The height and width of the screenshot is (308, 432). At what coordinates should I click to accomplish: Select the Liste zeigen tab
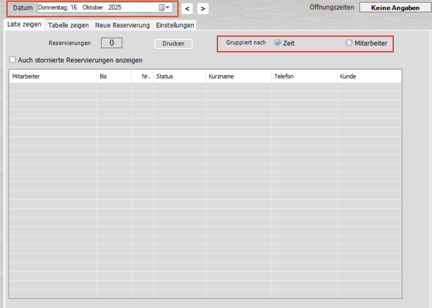[24, 24]
